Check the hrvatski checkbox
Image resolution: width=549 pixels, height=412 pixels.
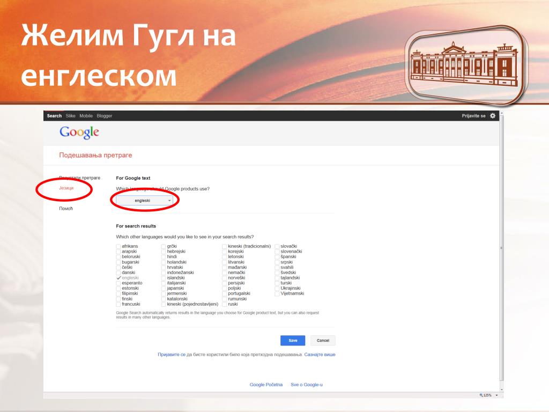click(164, 267)
